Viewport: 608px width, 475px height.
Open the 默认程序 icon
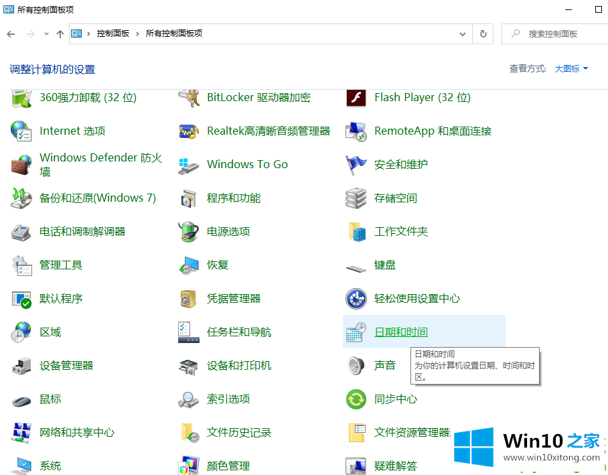point(21,299)
